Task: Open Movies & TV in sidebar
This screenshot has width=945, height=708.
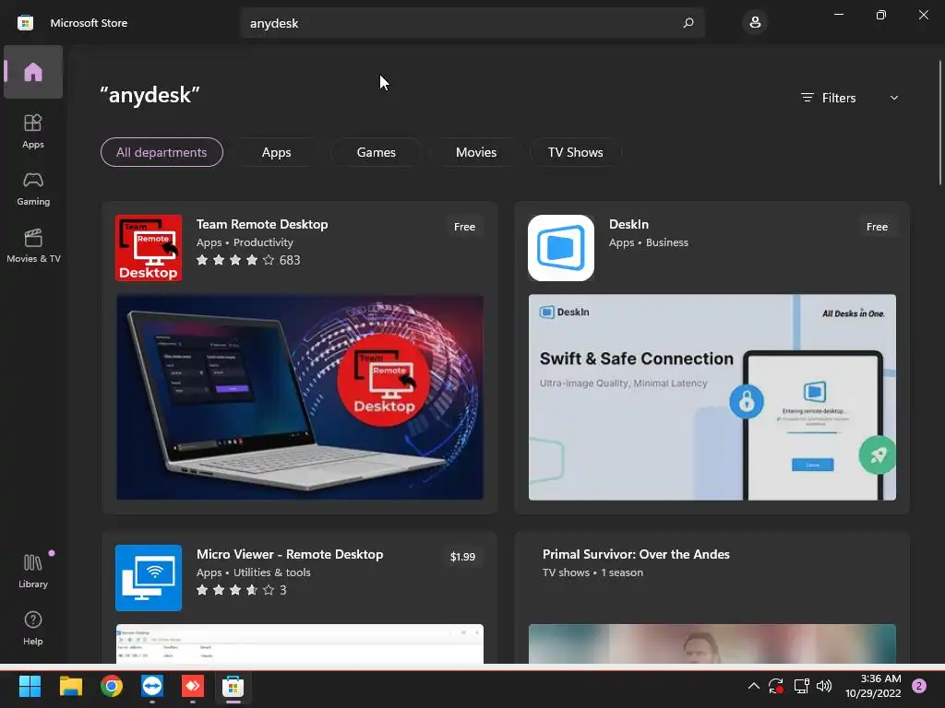Action: point(33,245)
